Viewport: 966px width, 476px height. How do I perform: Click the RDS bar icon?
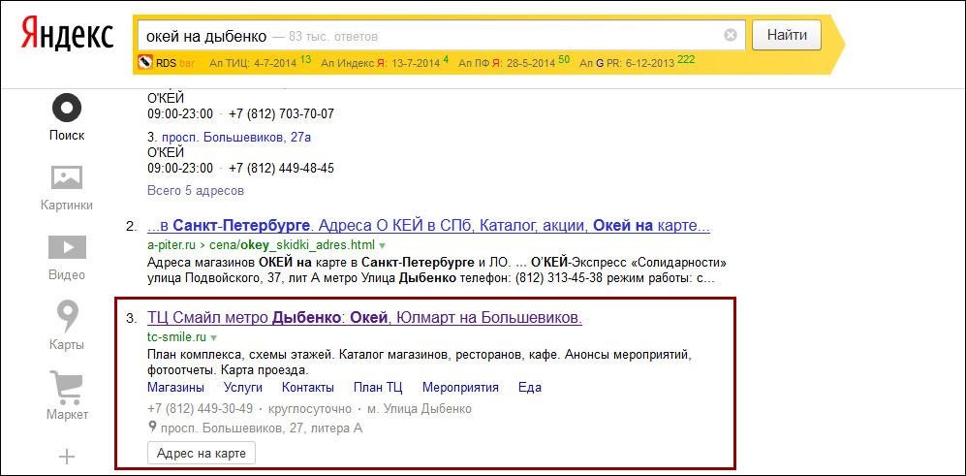coord(144,62)
